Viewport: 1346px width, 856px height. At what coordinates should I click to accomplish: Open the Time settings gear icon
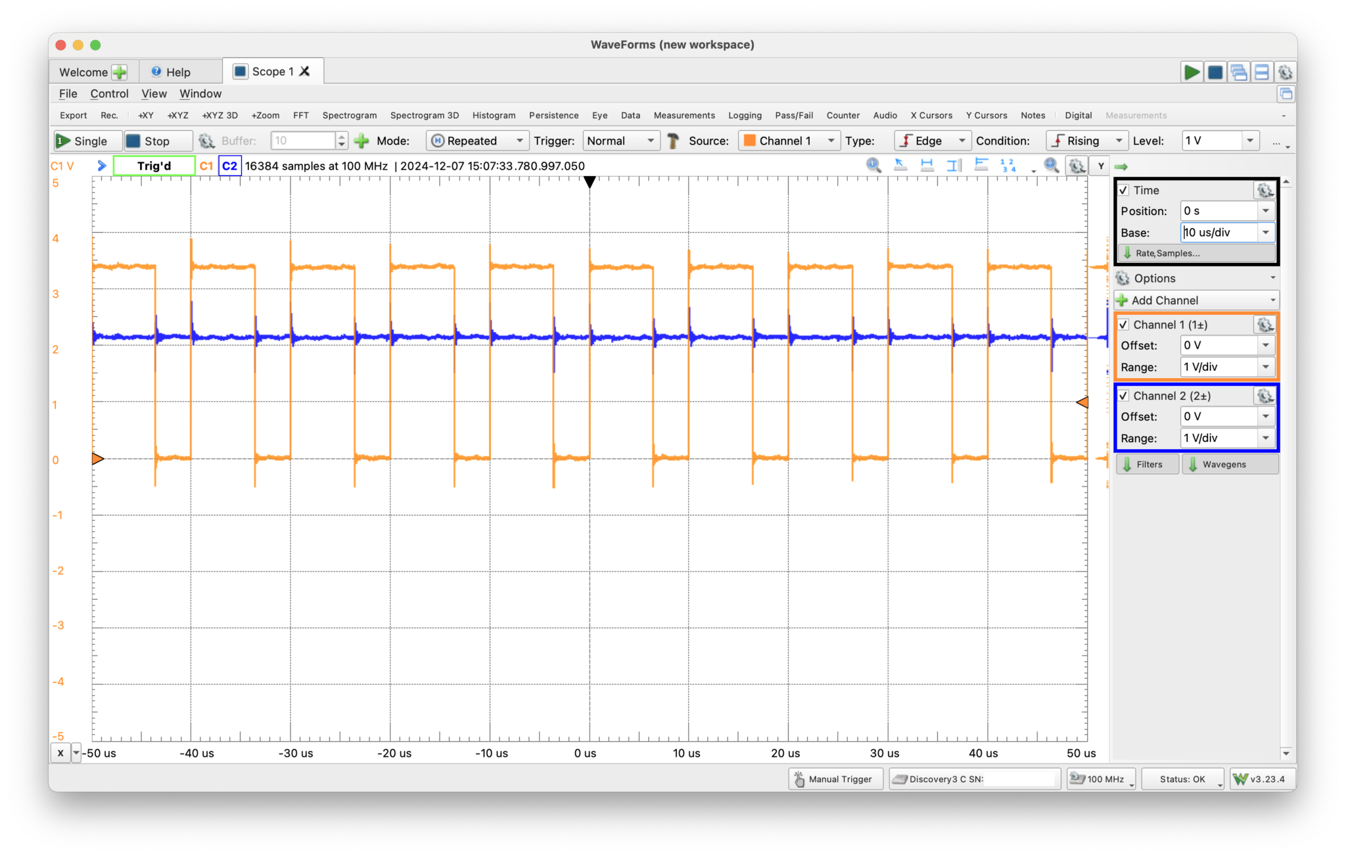click(x=1265, y=191)
